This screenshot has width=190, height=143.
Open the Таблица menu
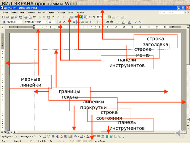(61, 13)
